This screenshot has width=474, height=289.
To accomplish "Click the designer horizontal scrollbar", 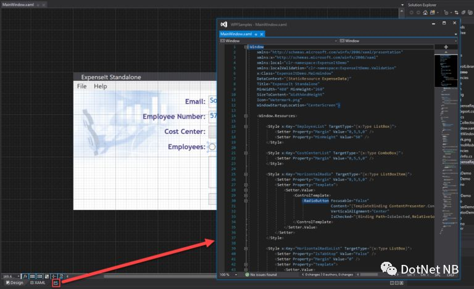I will pyautogui.click(x=160, y=276).
